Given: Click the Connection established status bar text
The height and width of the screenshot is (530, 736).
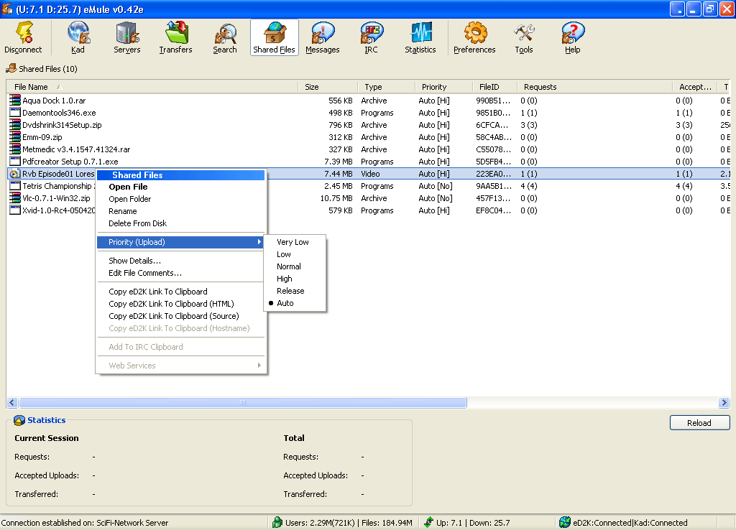Looking at the screenshot, I should pyautogui.click(x=85, y=523).
